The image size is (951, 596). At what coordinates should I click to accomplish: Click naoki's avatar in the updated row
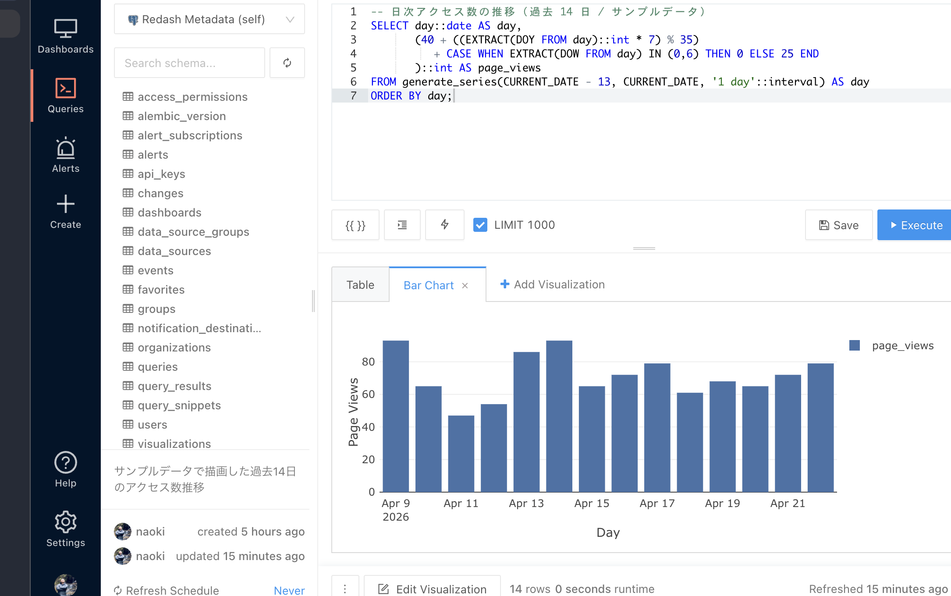click(x=123, y=556)
